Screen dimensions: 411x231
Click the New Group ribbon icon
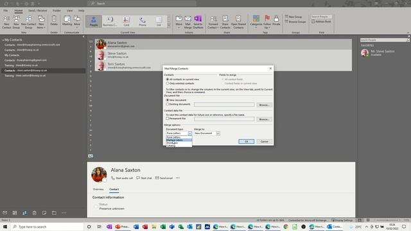tap(16, 22)
